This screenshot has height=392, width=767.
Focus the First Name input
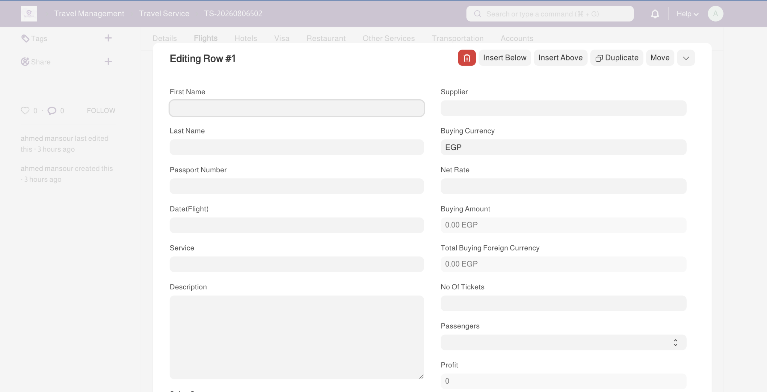297,108
